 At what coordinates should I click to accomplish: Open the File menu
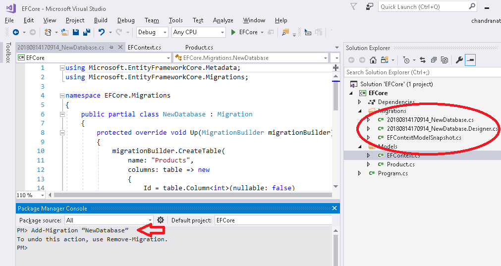[9, 20]
